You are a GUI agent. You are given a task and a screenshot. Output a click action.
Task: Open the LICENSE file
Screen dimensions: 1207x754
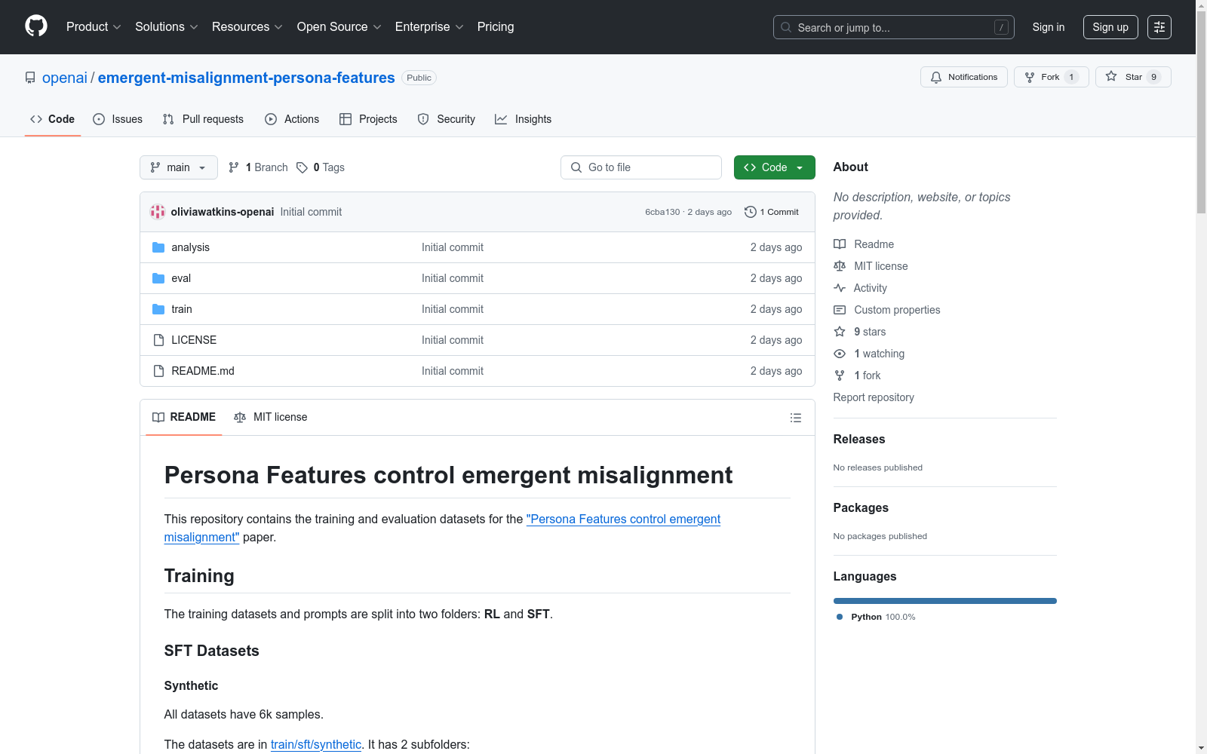pyautogui.click(x=194, y=340)
